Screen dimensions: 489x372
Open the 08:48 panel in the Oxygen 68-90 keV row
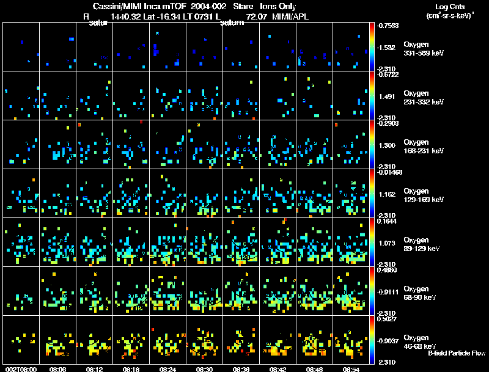tap(314, 291)
